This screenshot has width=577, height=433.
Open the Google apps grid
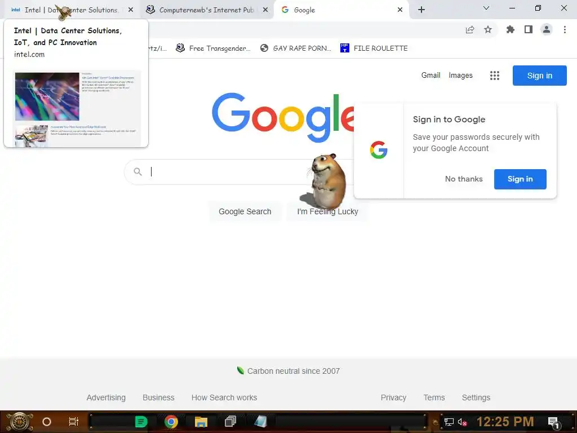coord(495,76)
